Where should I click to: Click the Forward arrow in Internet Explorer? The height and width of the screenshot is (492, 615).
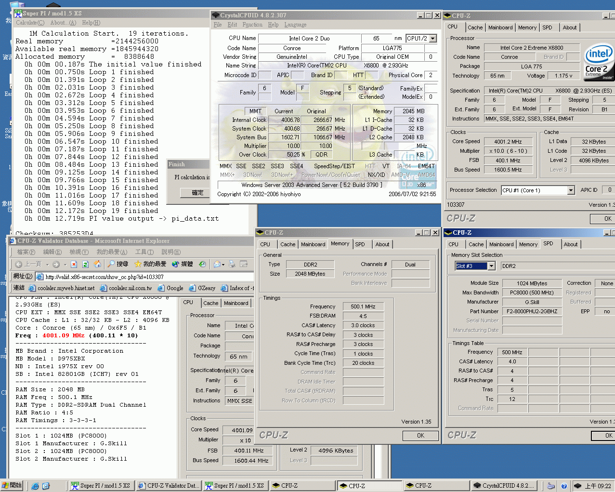point(56,264)
